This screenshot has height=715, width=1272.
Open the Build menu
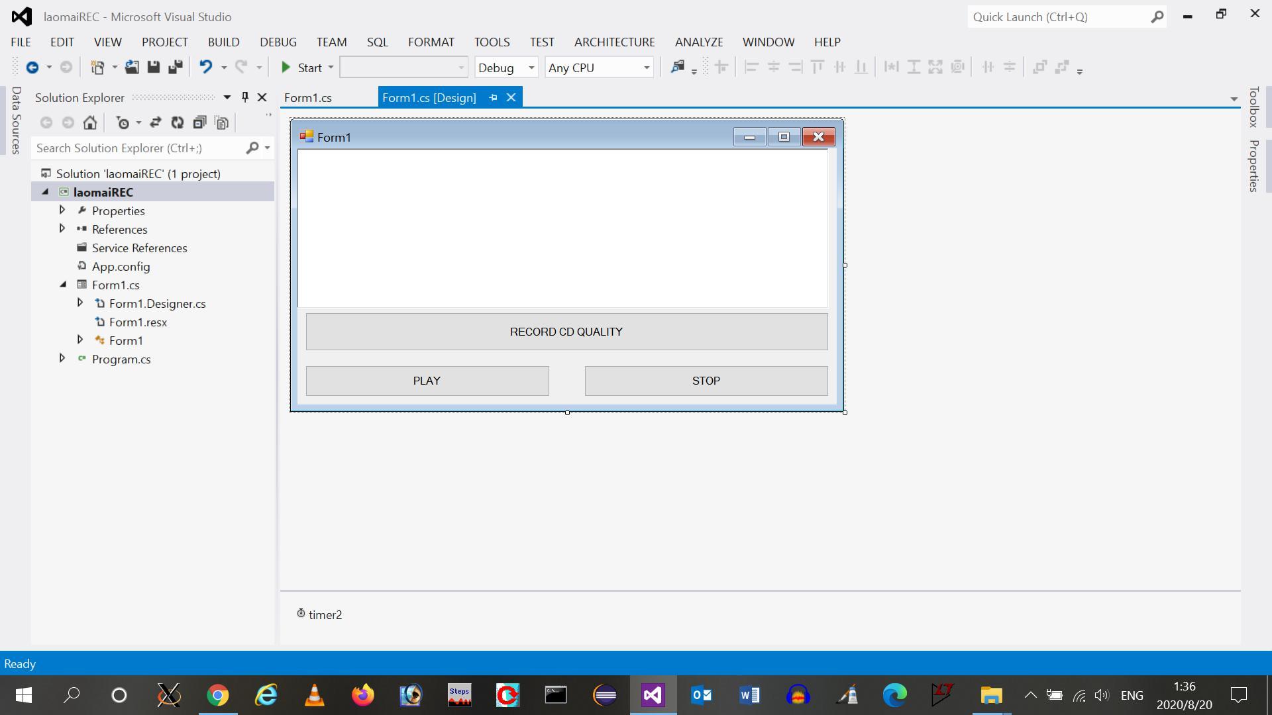pos(224,41)
